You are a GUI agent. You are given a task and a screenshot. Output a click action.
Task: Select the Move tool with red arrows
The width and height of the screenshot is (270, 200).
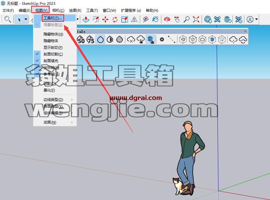tap(105, 19)
